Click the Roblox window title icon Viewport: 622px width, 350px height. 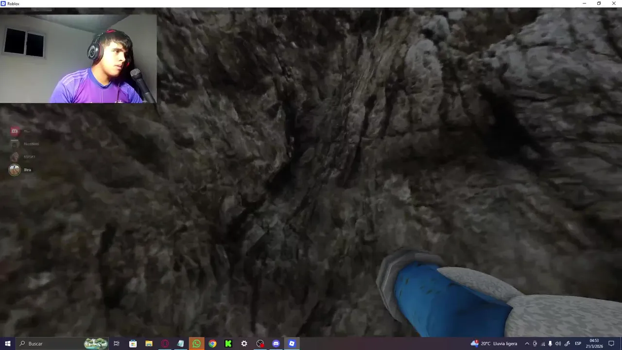(x=3, y=3)
